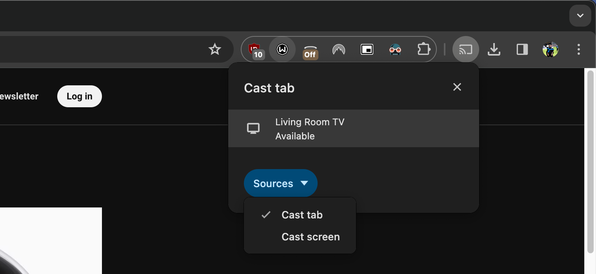Click the robot-goggles extension icon
The image size is (596, 274).
395,49
